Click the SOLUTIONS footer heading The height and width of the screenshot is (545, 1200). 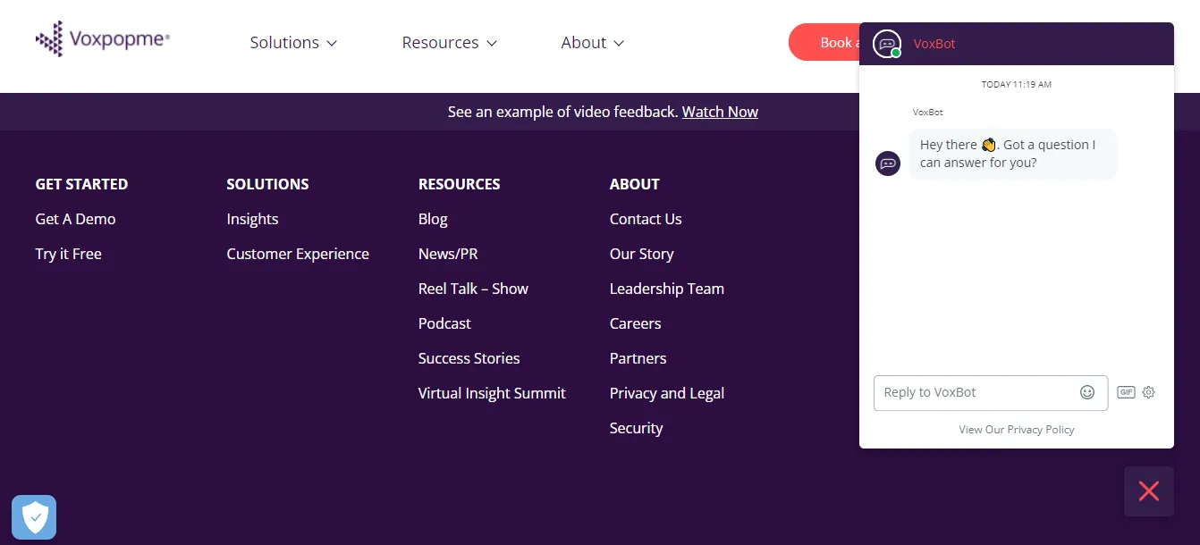[x=267, y=184]
